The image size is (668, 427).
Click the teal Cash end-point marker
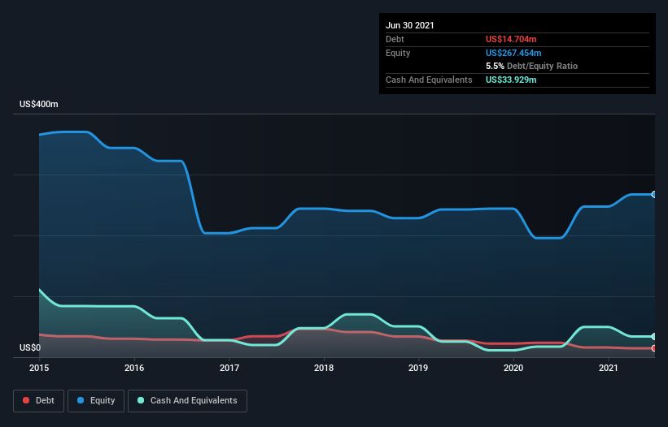coord(654,337)
